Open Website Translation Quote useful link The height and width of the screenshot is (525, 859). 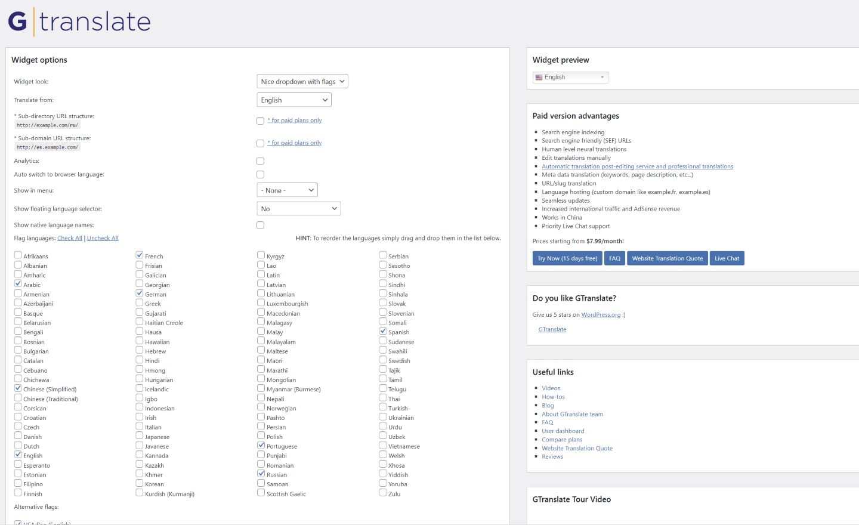(577, 449)
